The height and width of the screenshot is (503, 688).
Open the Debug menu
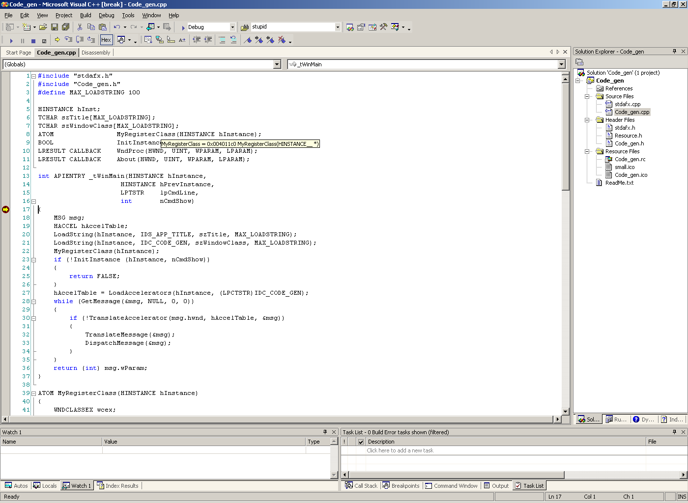tap(106, 15)
